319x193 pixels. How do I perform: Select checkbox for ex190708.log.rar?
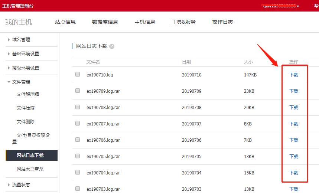tap(78, 107)
